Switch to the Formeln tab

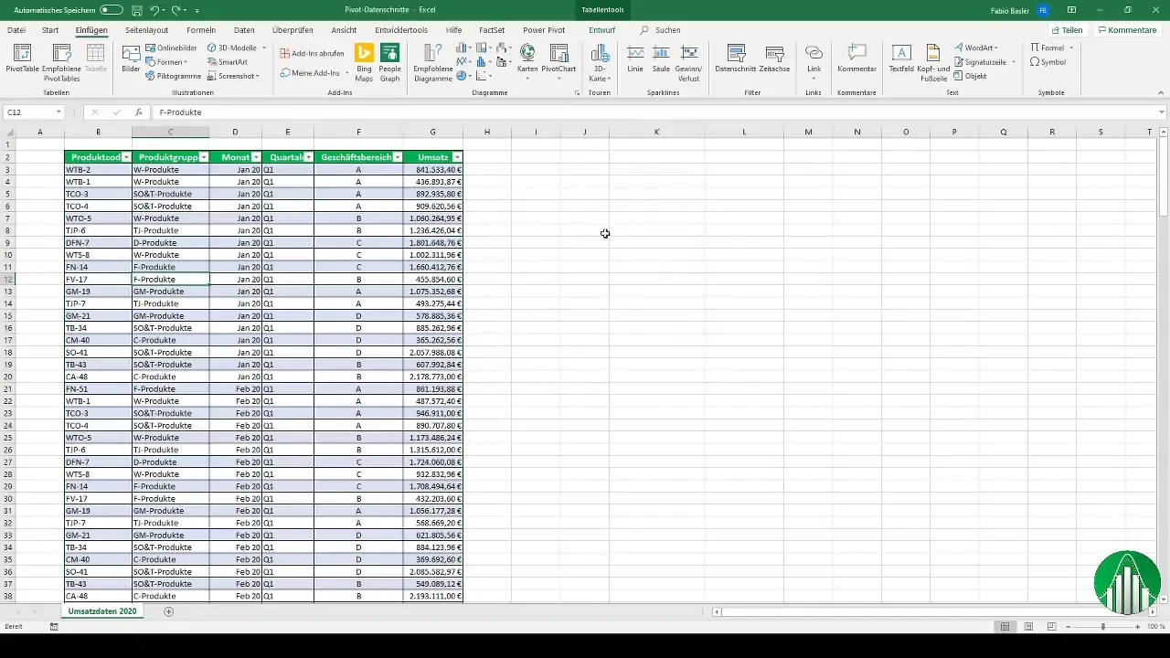[201, 30]
